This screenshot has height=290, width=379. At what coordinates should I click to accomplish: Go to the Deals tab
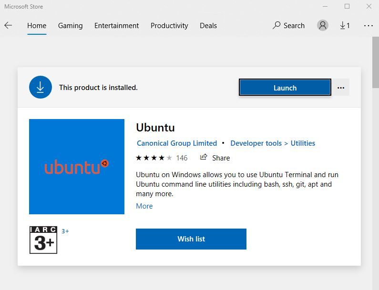coord(208,26)
